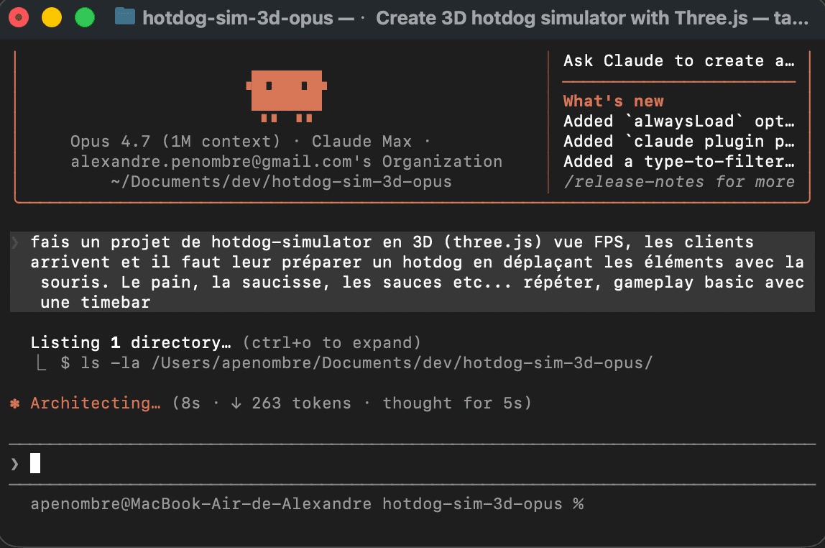Image resolution: width=825 pixels, height=548 pixels.
Task: Click the window title "hotdog-sim-3d-opus"
Action: (x=237, y=18)
